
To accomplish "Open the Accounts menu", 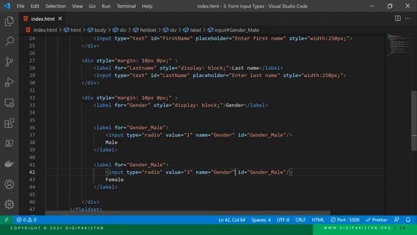I will [x=9, y=184].
